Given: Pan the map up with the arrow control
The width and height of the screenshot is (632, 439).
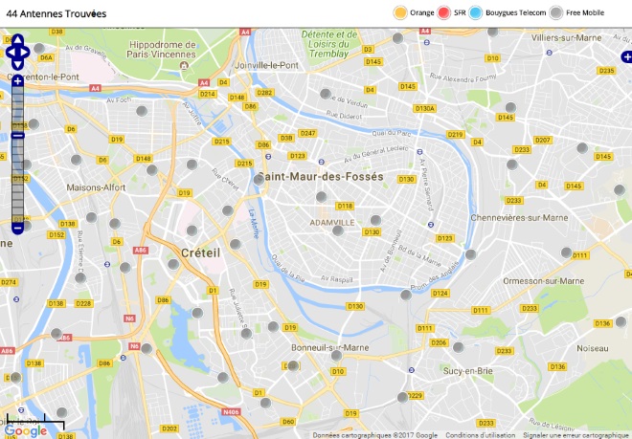Looking at the screenshot, I should [x=18, y=40].
